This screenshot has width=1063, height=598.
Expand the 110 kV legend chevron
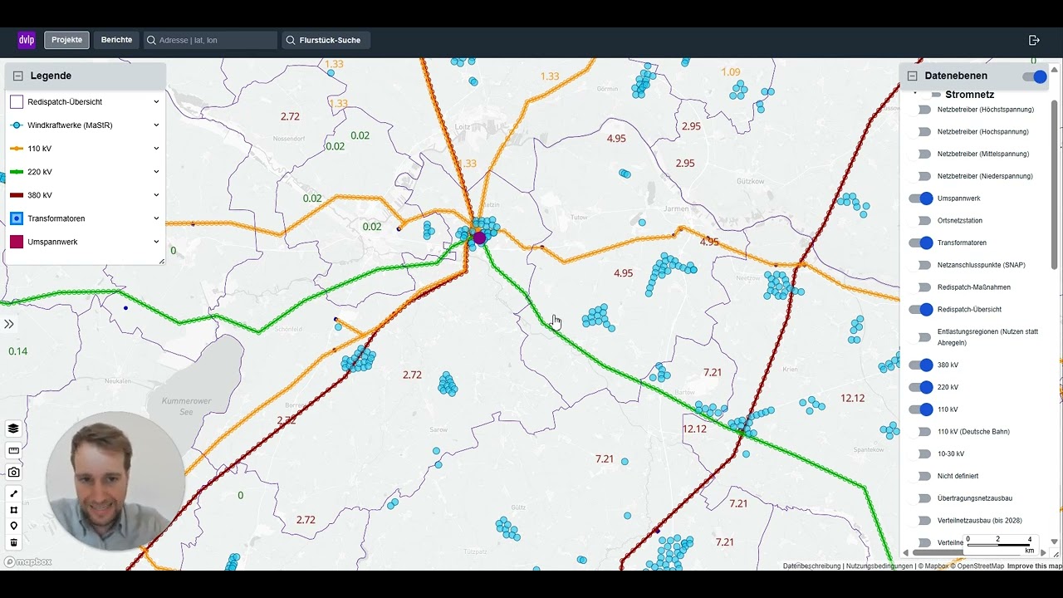click(156, 149)
